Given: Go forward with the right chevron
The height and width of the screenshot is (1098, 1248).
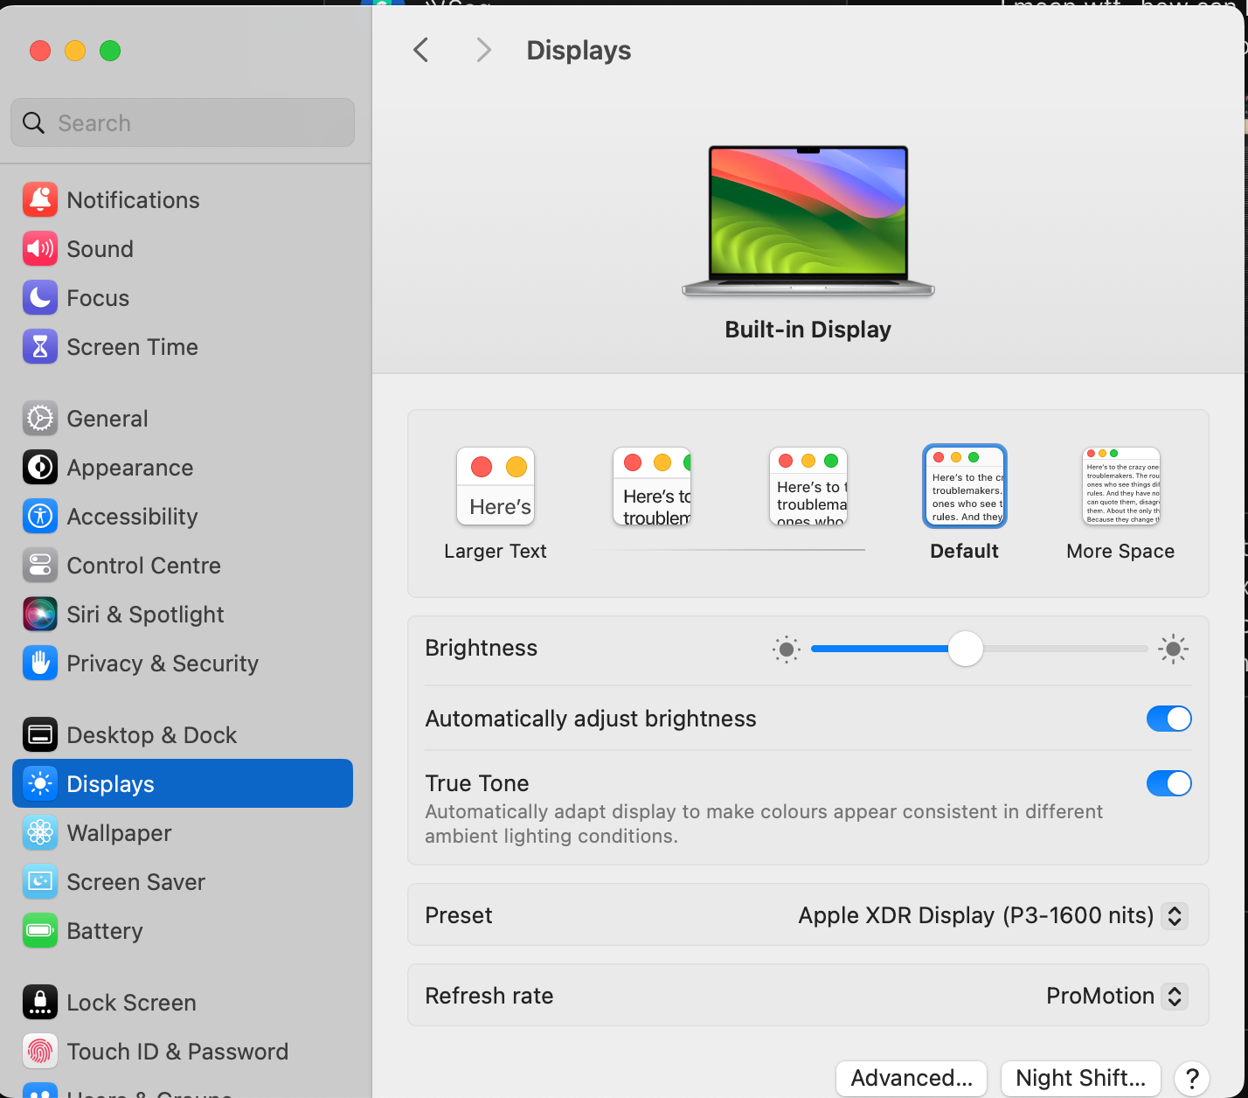Looking at the screenshot, I should (x=483, y=50).
